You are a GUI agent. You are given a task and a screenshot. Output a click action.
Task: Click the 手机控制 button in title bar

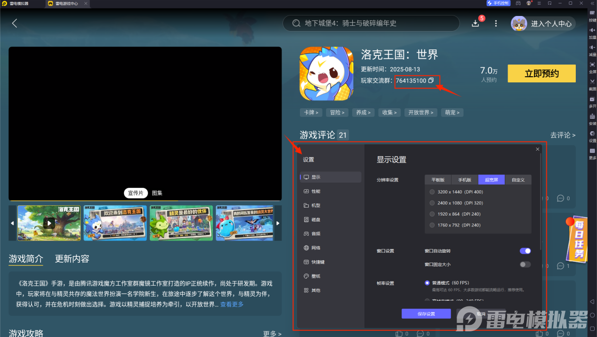pos(498,3)
